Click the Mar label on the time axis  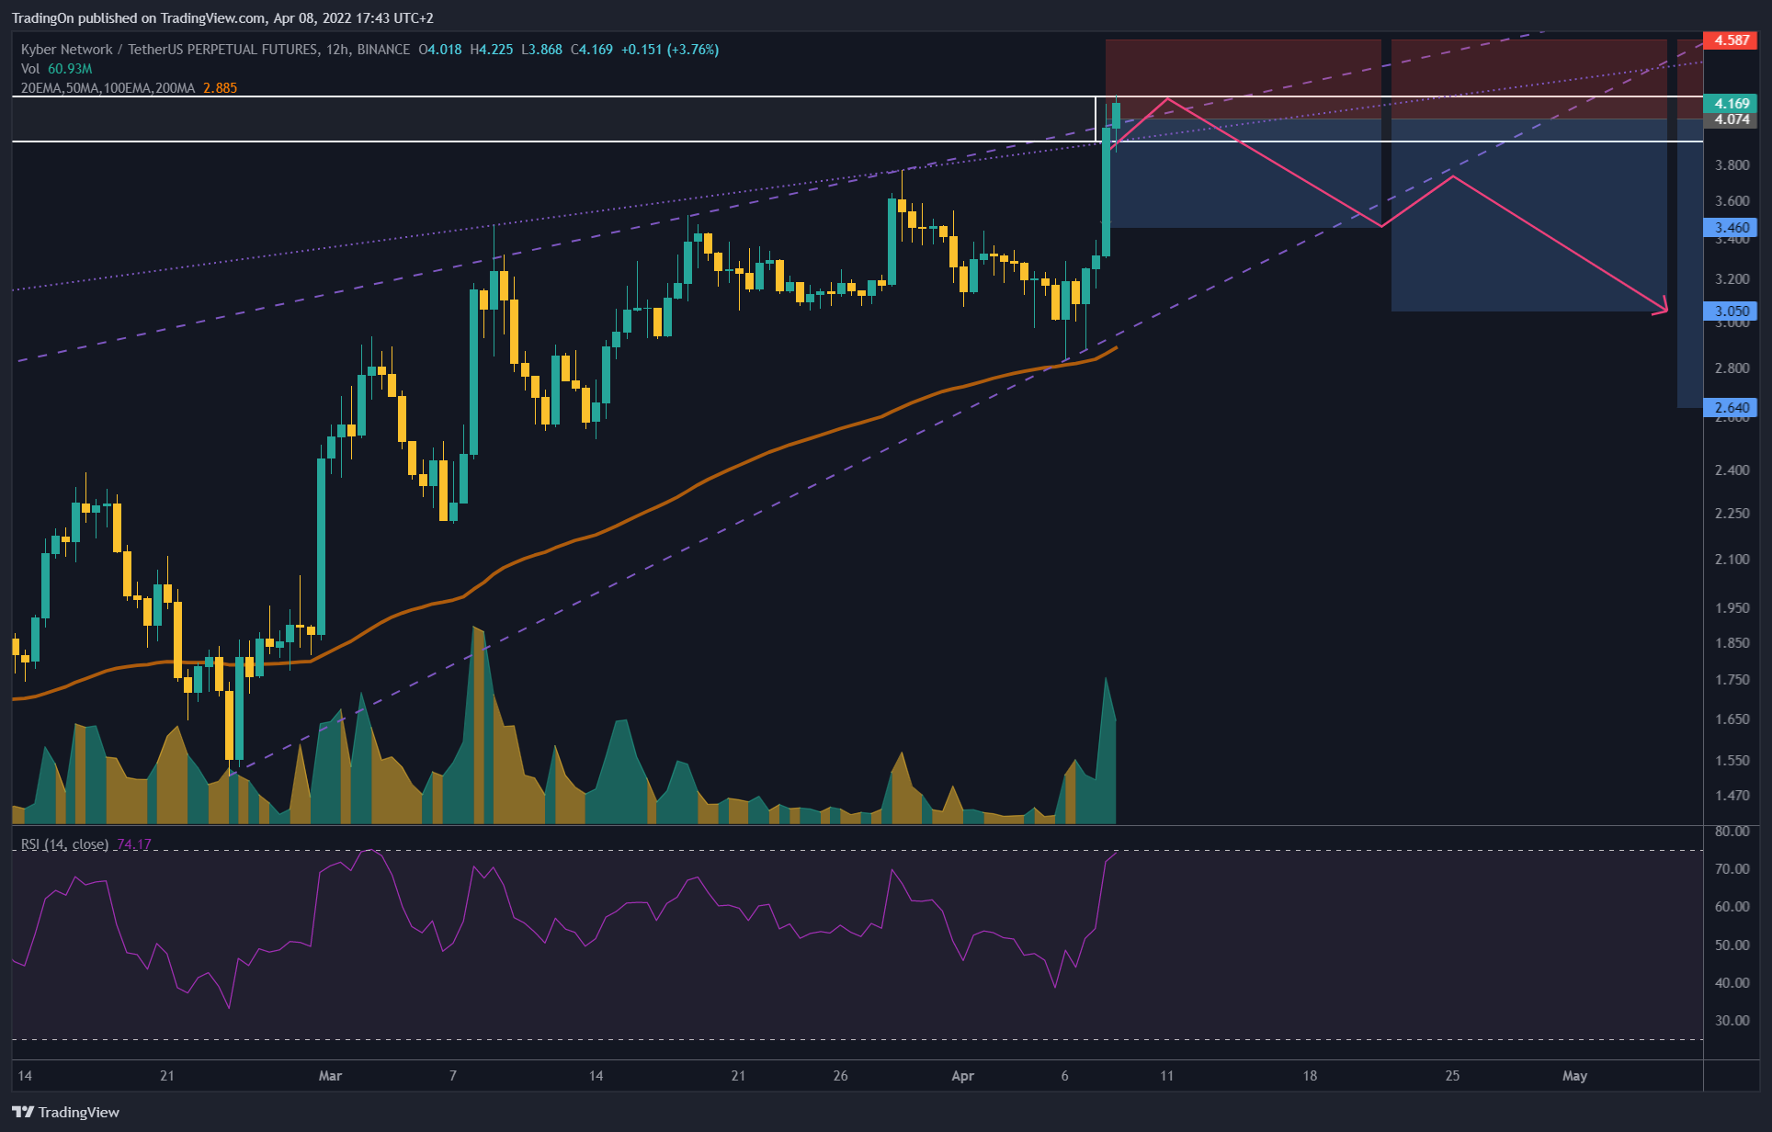click(330, 1076)
